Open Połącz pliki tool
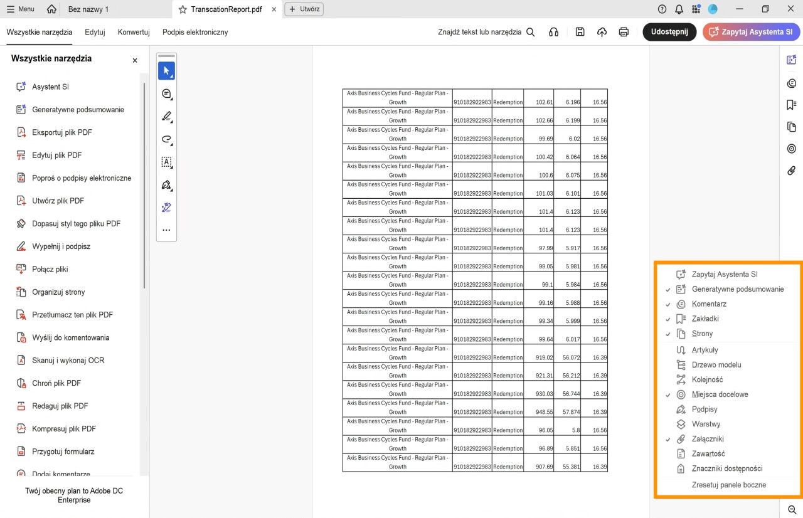This screenshot has width=803, height=518. pyautogui.click(x=50, y=269)
